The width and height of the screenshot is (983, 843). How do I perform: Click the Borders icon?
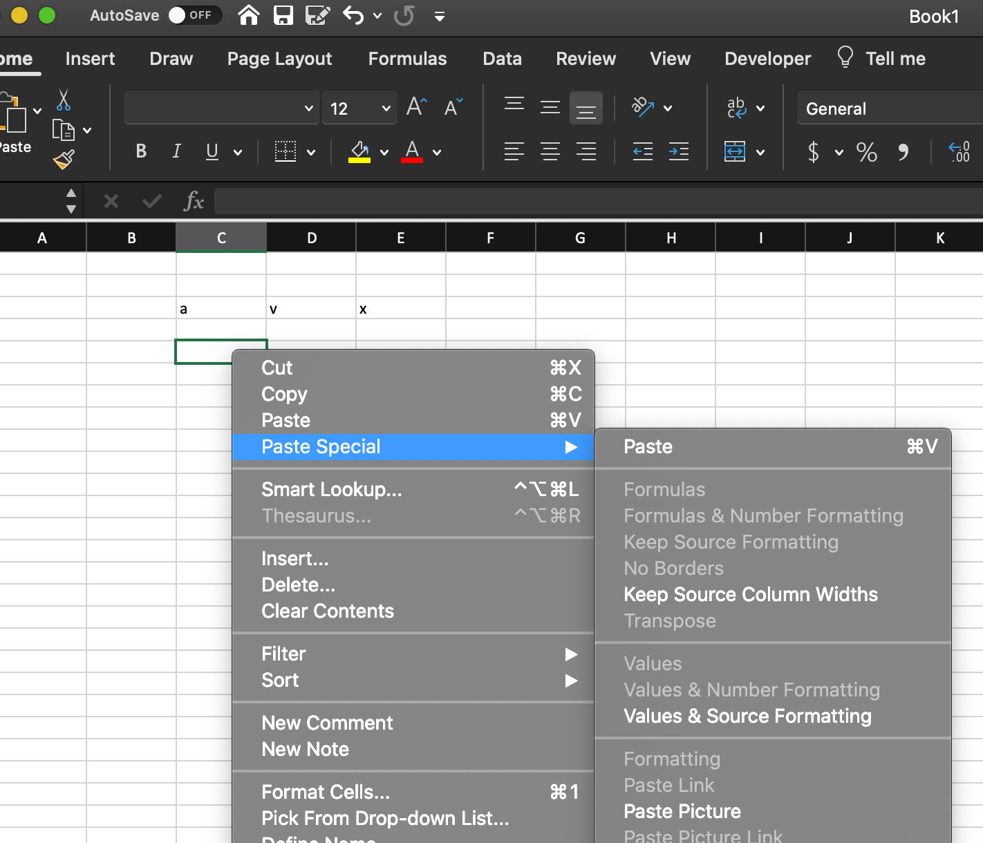285,151
